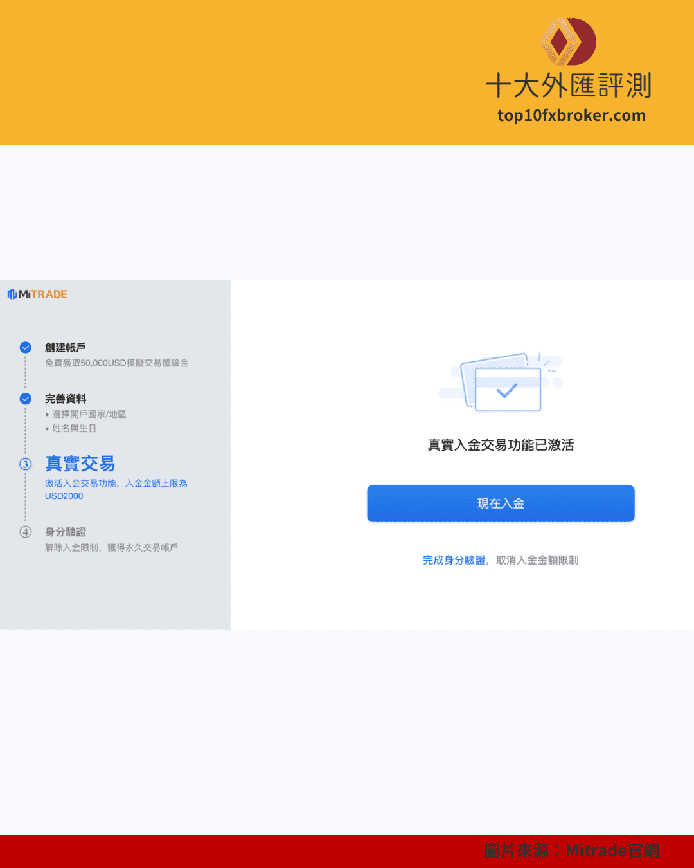The width and height of the screenshot is (694, 868).
Task: Click the Mitrade logo in the sidebar
Action: [x=37, y=294]
